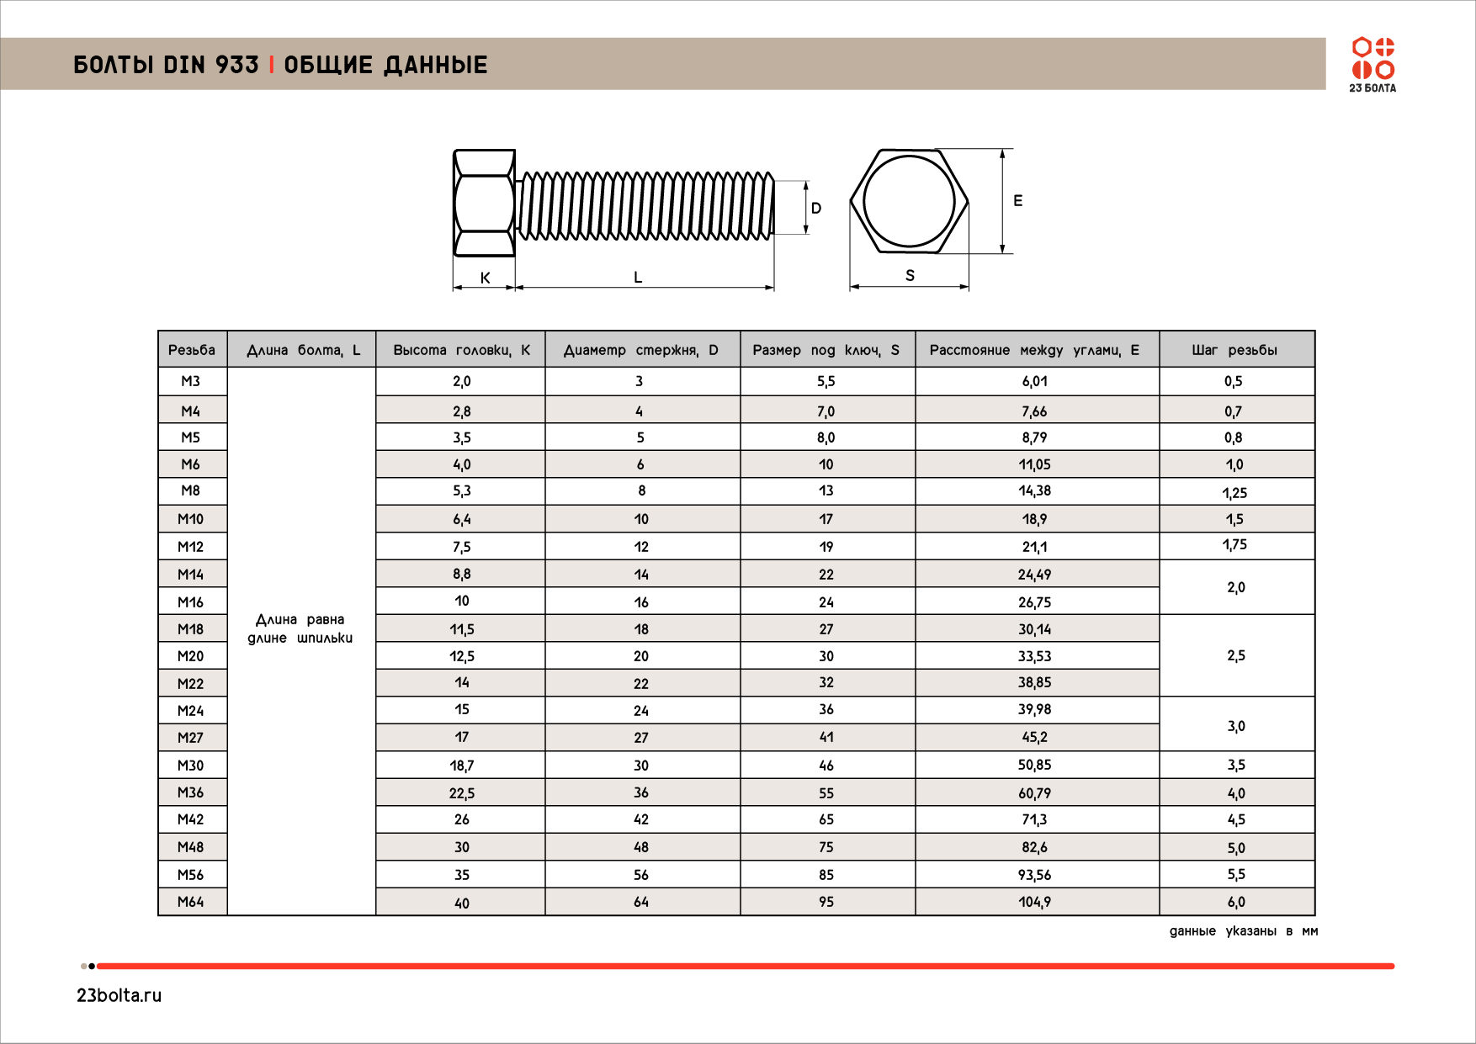Click the M3 row label

pos(191,381)
